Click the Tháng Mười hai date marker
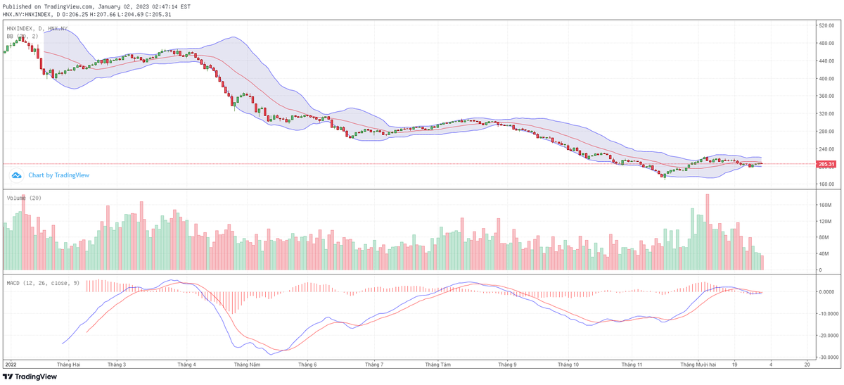Viewport: 844px width, 385px height. click(x=698, y=365)
